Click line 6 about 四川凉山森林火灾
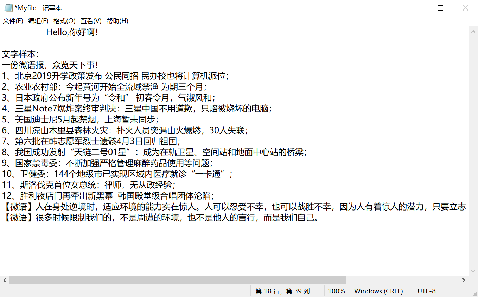Screen dimensions: 478x297 [x=125, y=130]
